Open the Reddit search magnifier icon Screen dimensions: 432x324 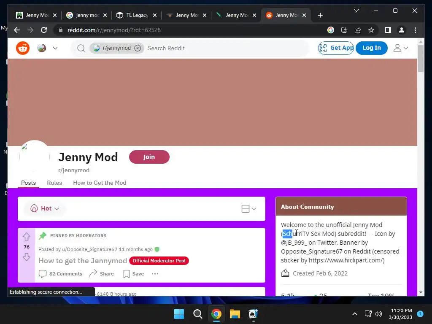(81, 49)
